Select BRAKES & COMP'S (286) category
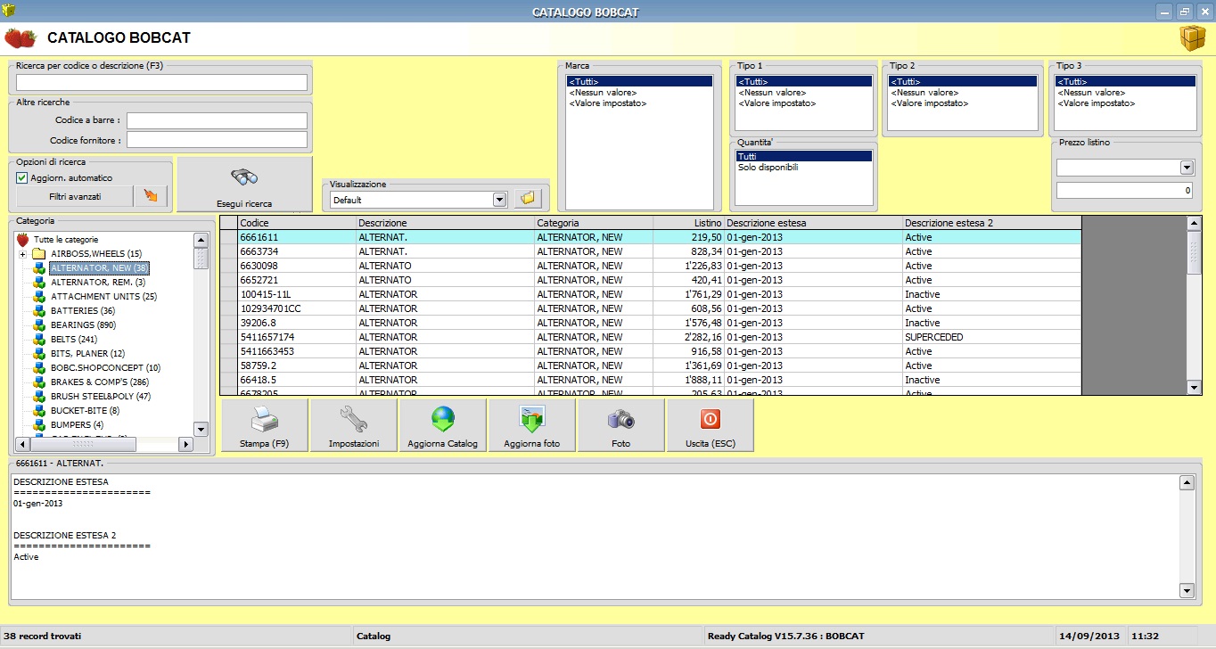The image size is (1216, 649). click(x=100, y=382)
